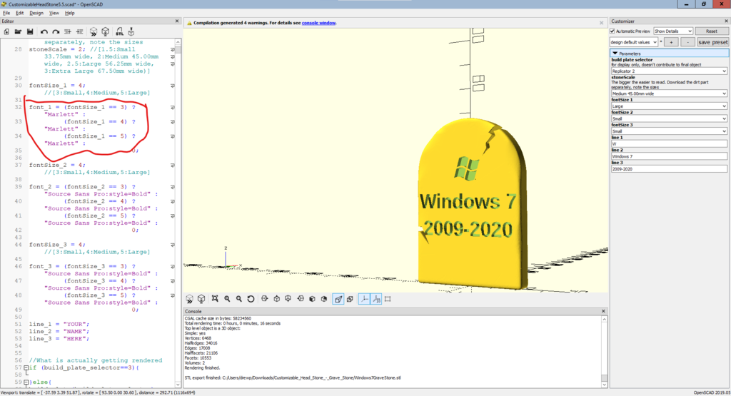
Task: Switch to the Back view
Action: pyautogui.click(x=324, y=299)
